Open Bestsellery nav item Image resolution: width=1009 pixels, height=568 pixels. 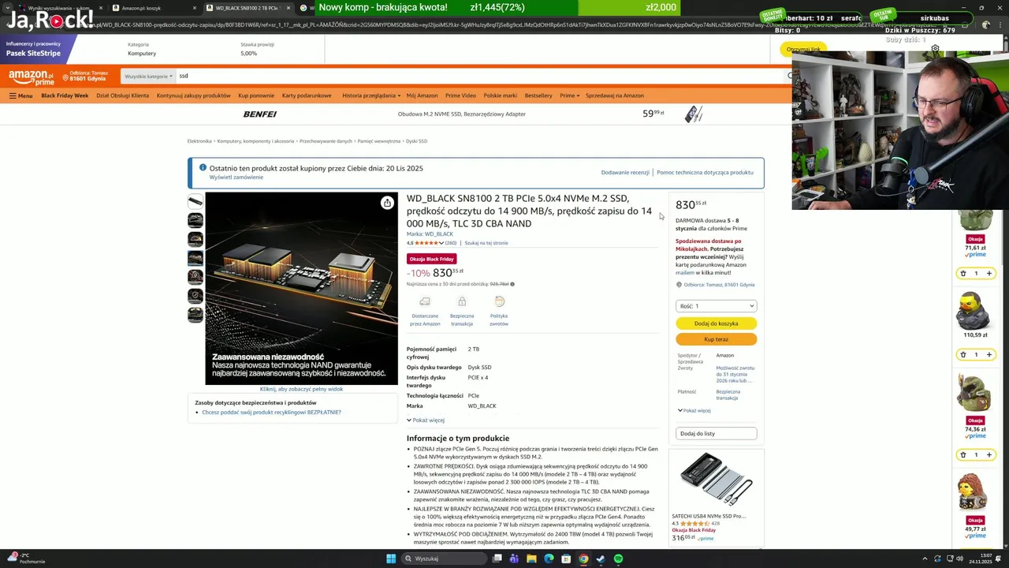538,95
